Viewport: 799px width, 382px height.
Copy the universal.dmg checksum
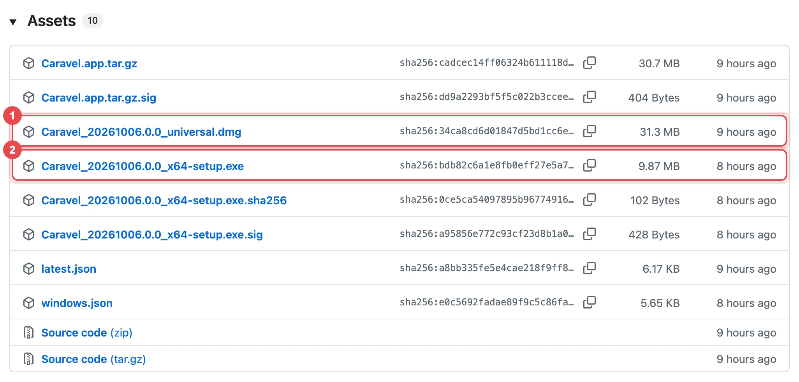[590, 131]
